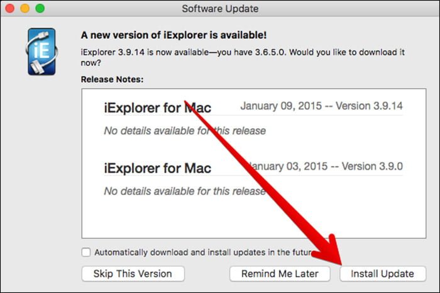
Task: Click 'No details available' under version 3.9.0
Action: click(184, 191)
